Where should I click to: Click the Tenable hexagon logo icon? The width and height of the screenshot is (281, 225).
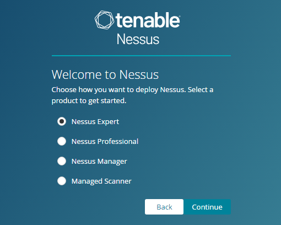click(104, 20)
